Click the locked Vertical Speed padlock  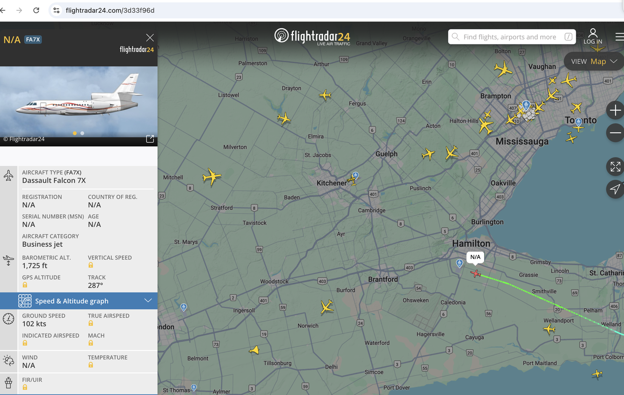(91, 265)
